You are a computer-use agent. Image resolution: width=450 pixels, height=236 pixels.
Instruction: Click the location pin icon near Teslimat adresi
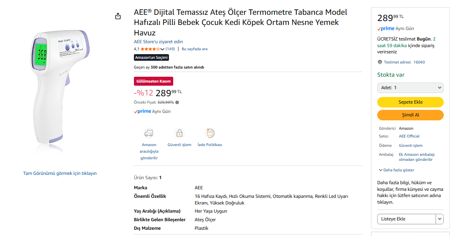pos(380,62)
